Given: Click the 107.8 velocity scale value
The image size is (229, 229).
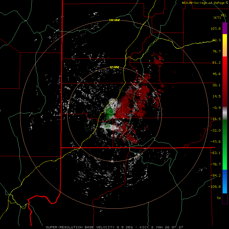Looking at the screenshot, I should pyautogui.click(x=216, y=28).
